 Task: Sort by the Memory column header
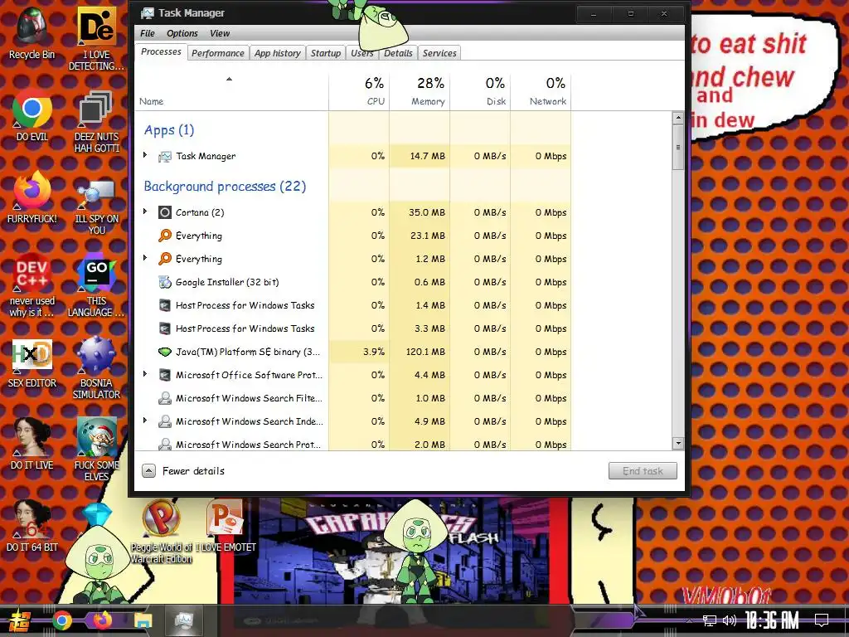point(420,91)
